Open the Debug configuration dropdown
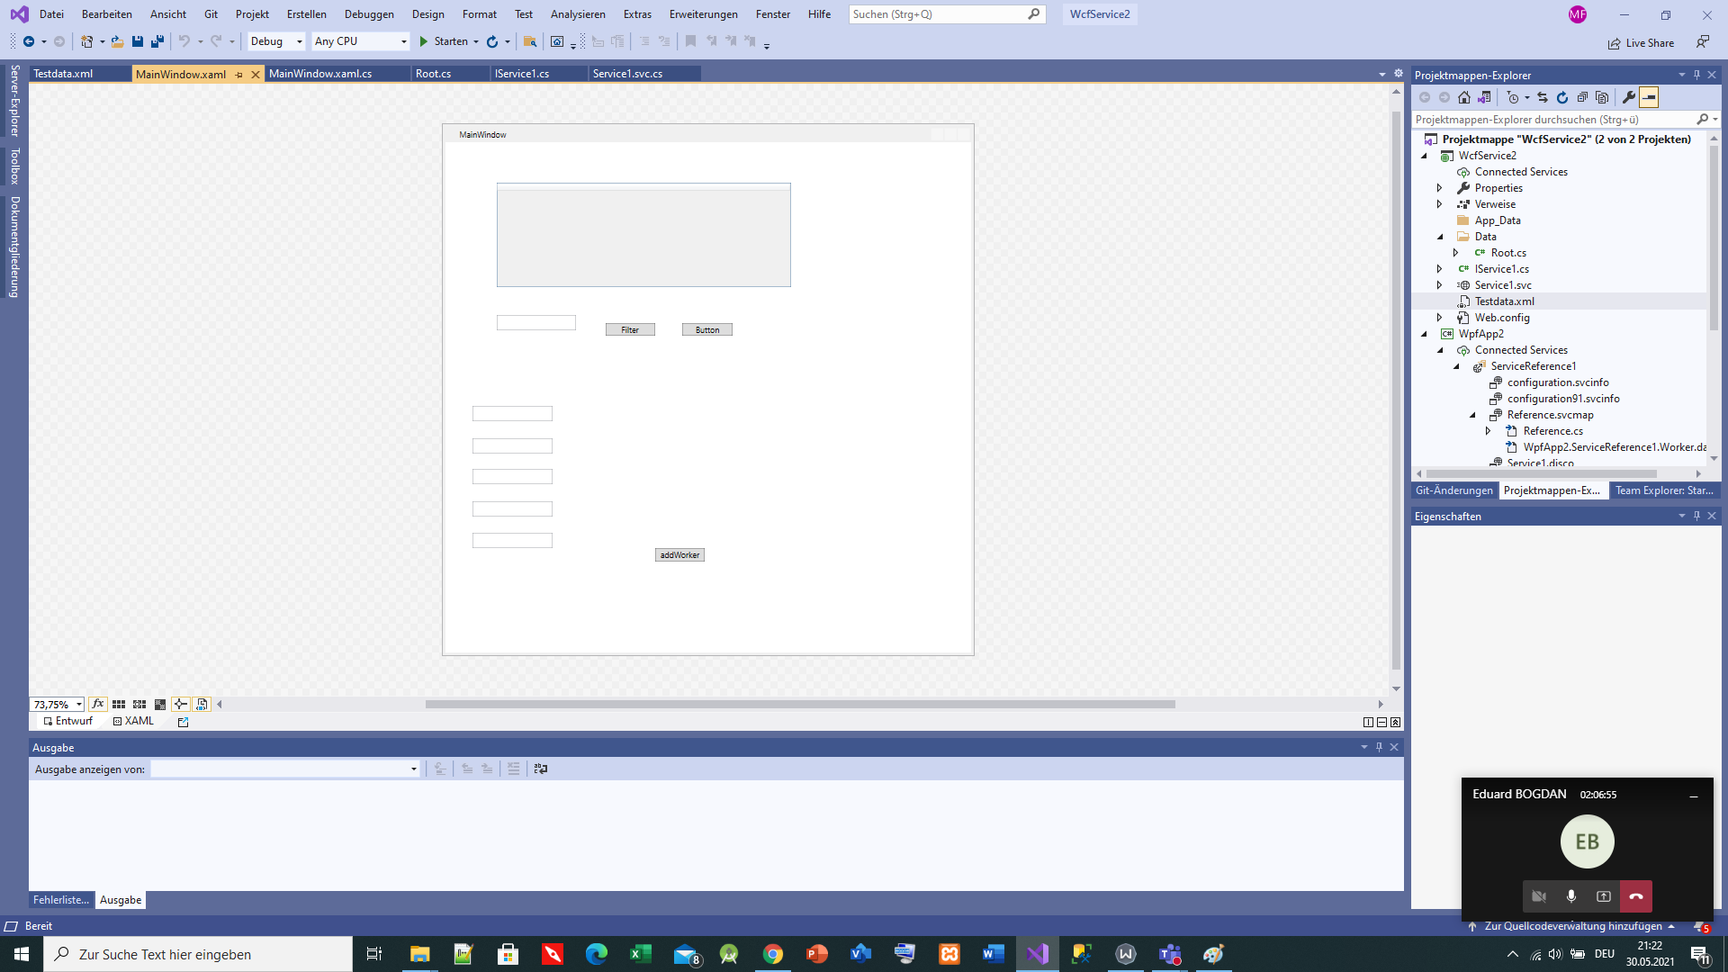The image size is (1728, 972). click(276, 41)
